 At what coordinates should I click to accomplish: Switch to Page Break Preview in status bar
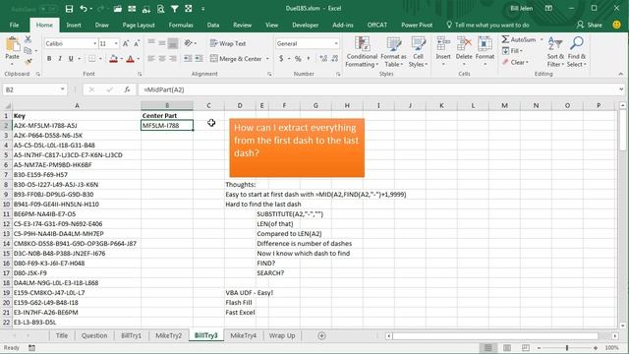[x=526, y=347]
